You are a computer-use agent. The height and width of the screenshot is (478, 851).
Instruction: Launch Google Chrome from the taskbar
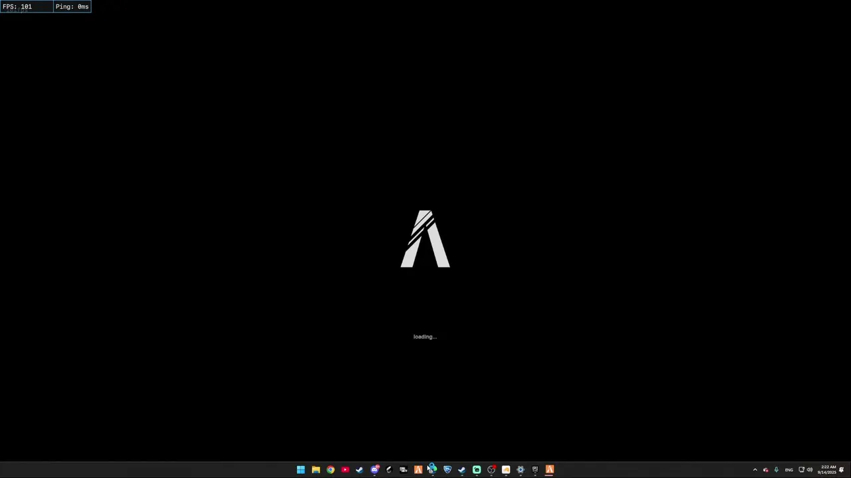click(x=330, y=469)
